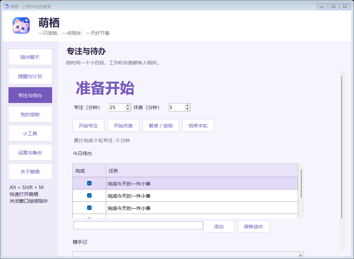Increase 专注 minutes with up arrow
The height and width of the screenshot is (259, 354).
(128, 106)
